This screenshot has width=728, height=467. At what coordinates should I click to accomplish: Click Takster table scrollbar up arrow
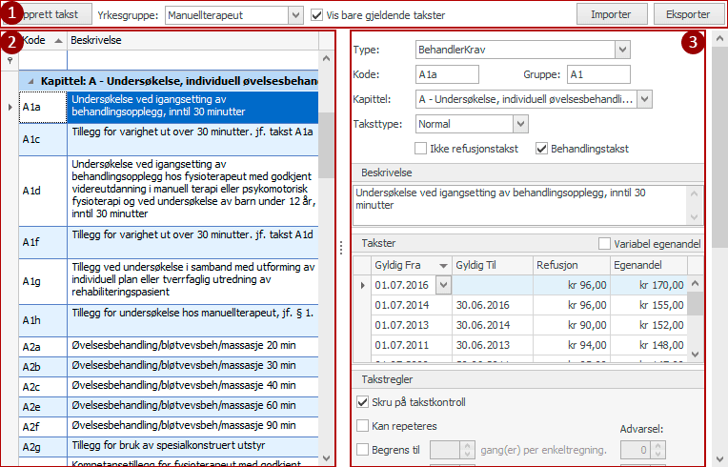point(695,283)
